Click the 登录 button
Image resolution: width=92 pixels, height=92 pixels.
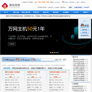pos(71,7)
